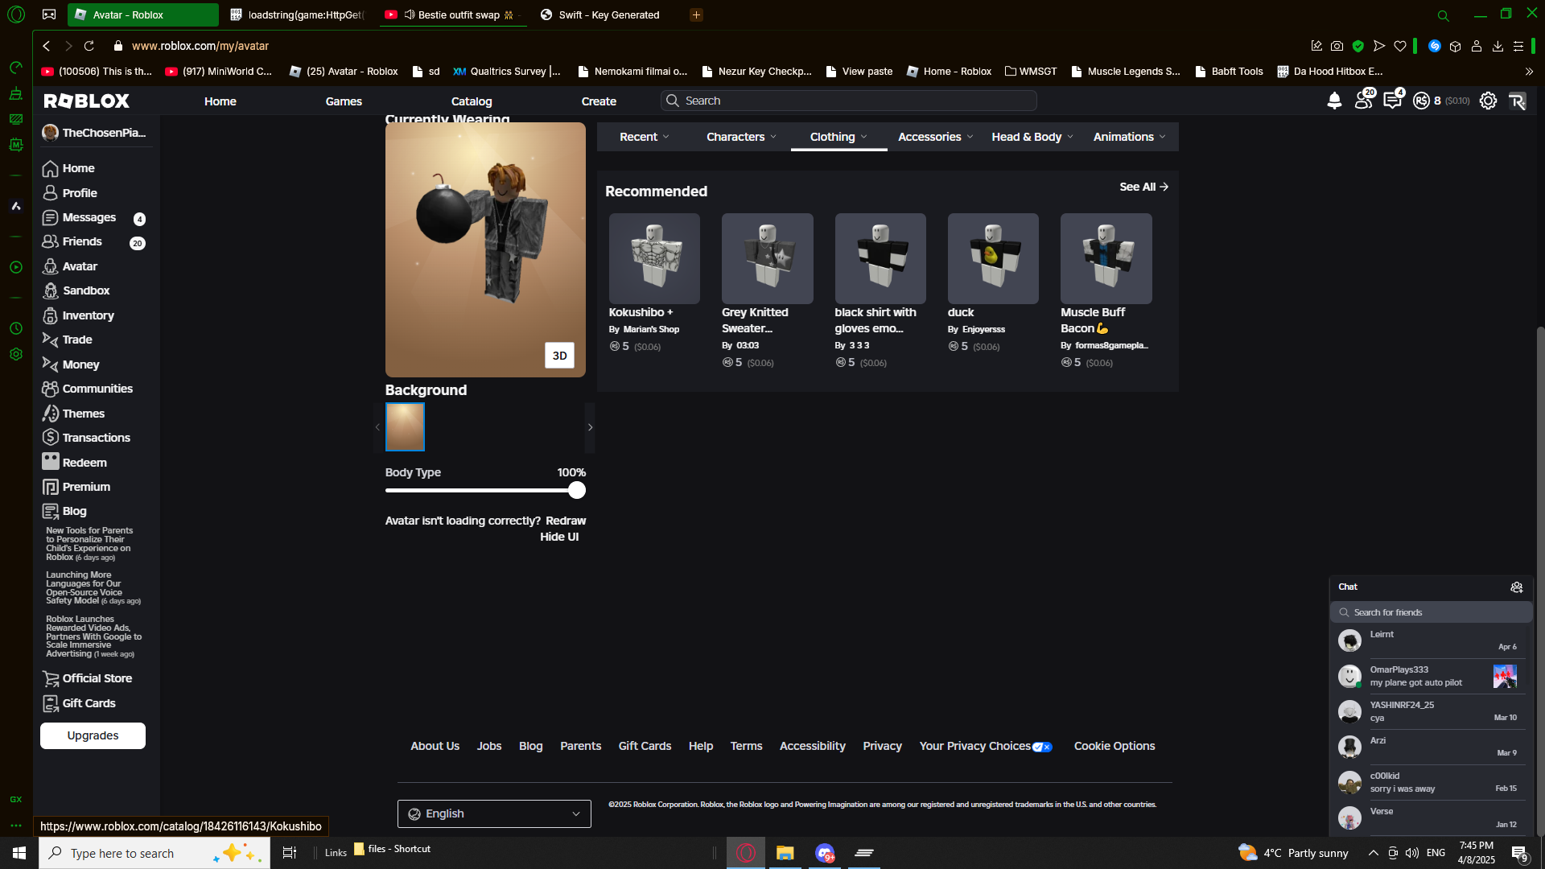This screenshot has height=869, width=1545.
Task: Open Inventory from the sidebar
Action: [88, 315]
